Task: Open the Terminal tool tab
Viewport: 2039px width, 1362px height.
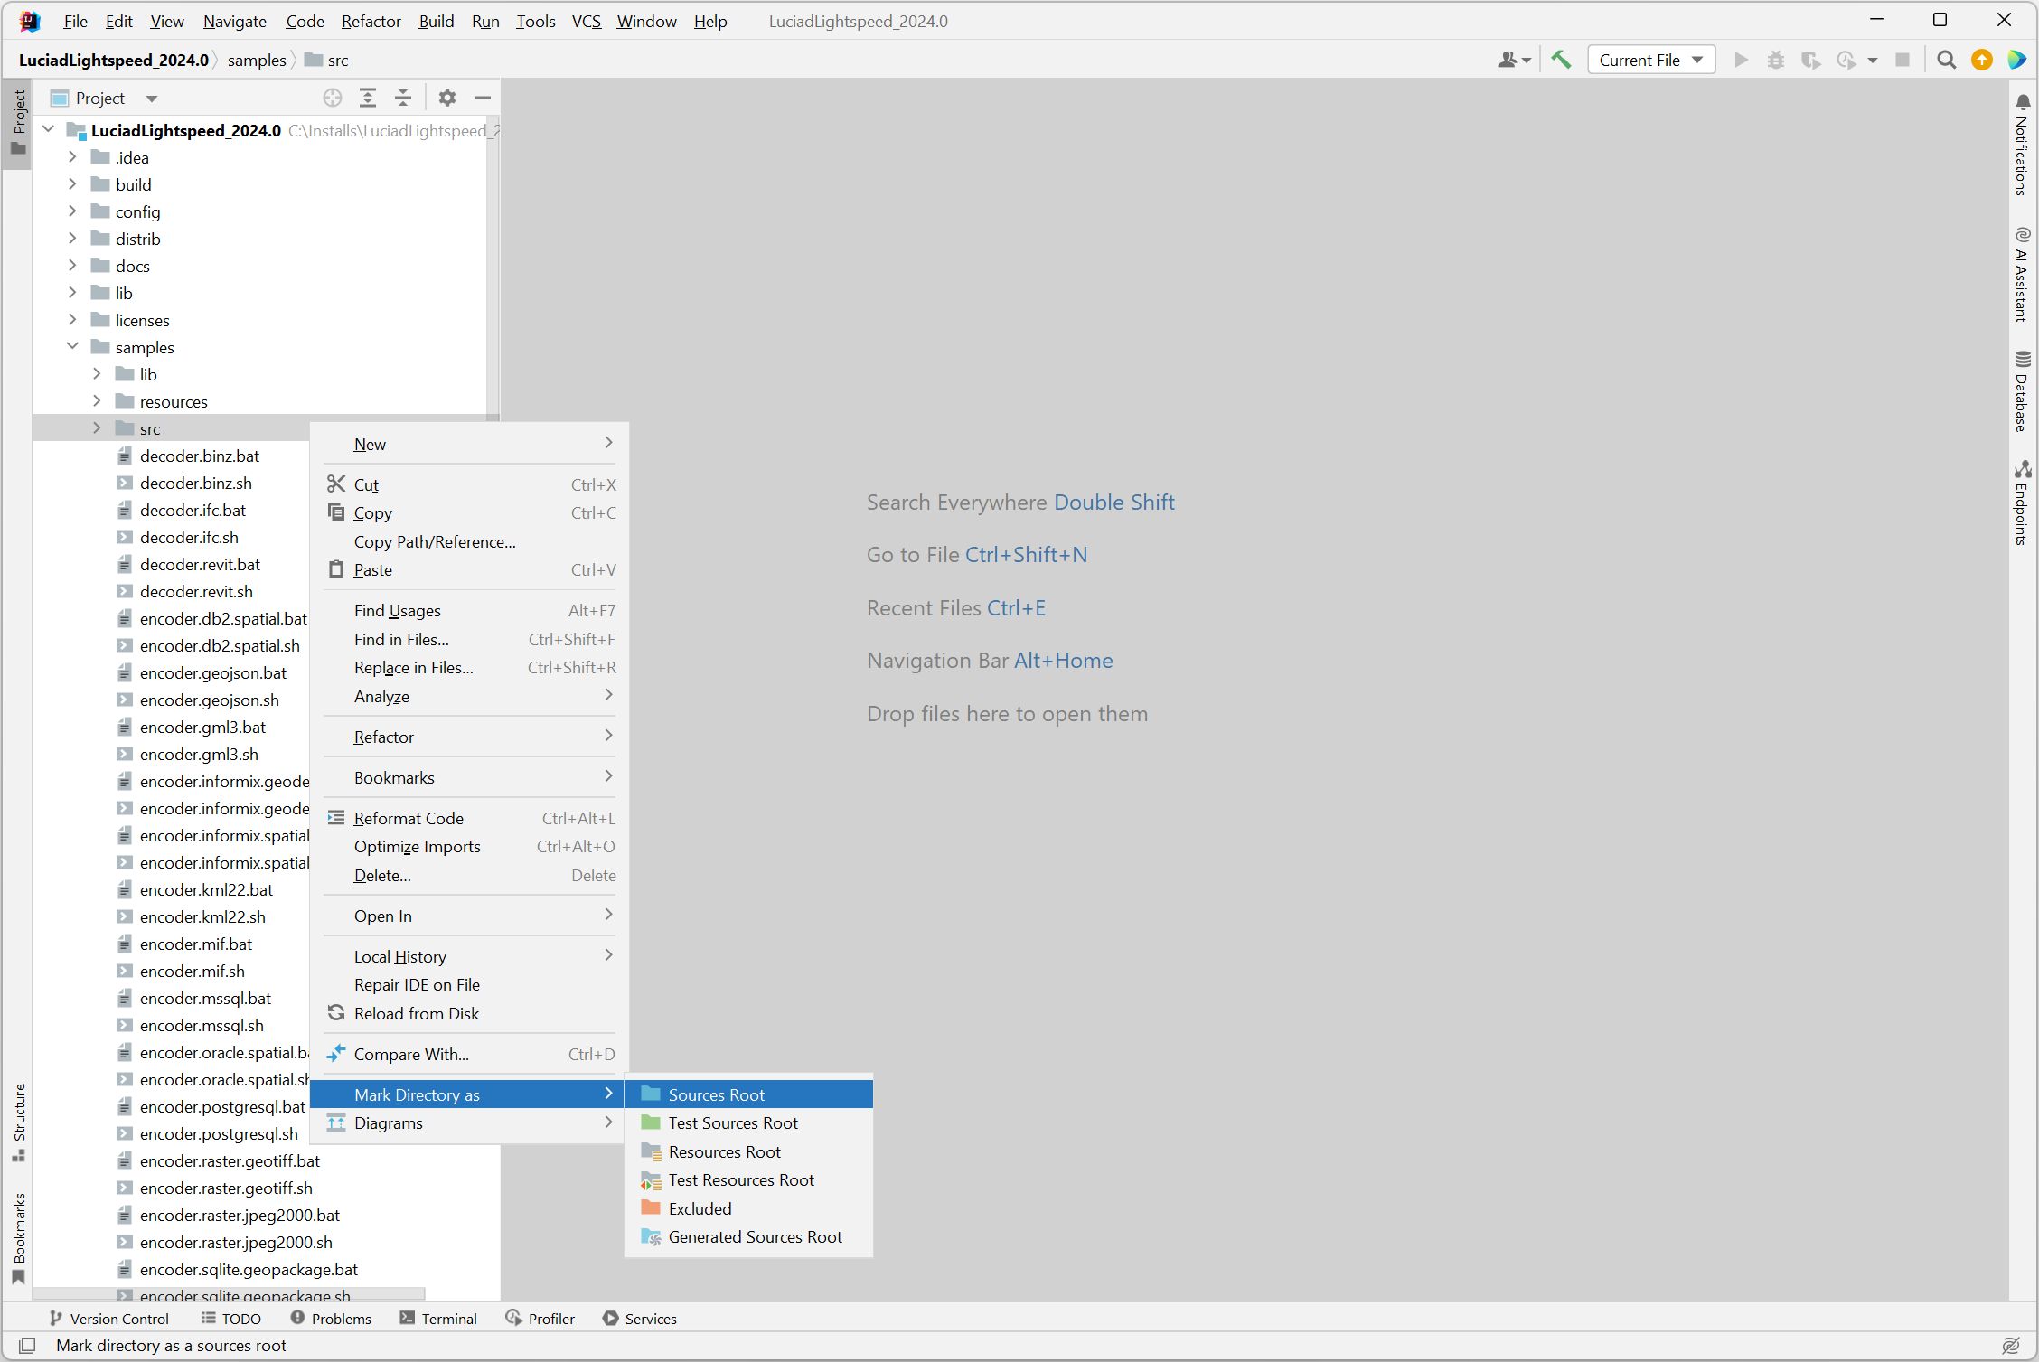Action: (438, 1319)
